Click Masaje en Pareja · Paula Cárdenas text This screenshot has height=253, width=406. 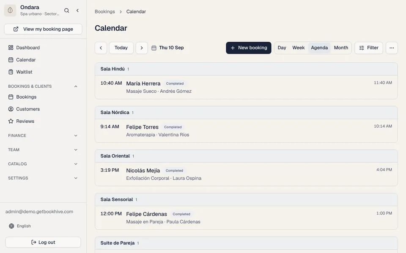163,222
